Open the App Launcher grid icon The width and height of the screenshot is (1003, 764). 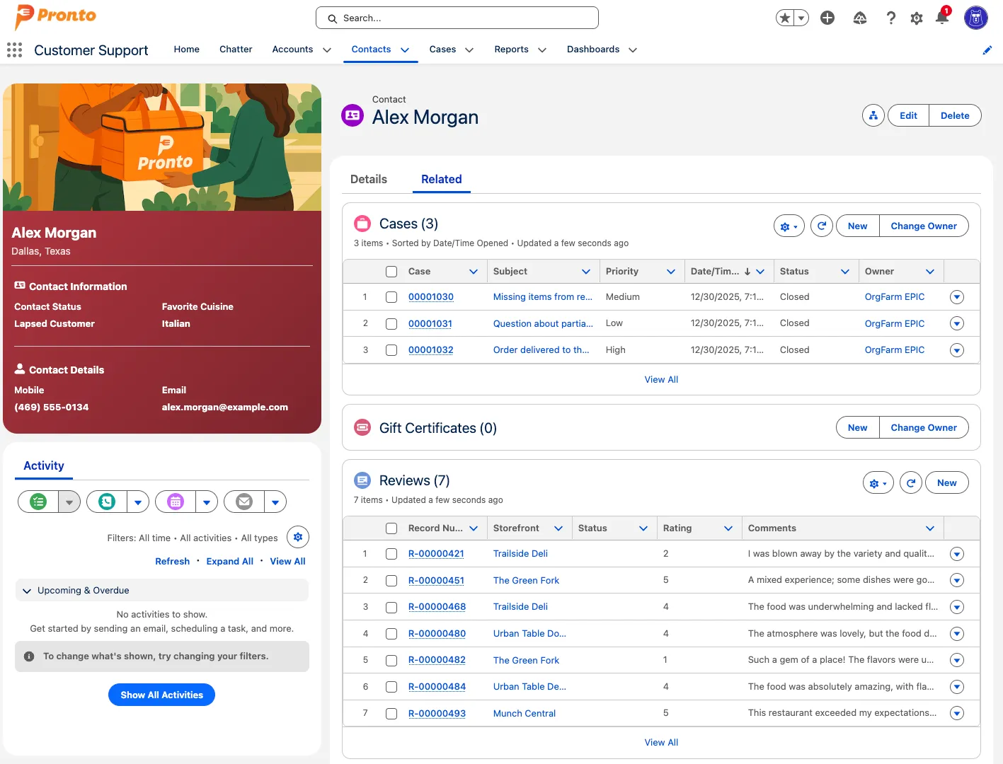point(14,50)
